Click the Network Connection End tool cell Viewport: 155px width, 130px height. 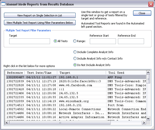pos(127,109)
